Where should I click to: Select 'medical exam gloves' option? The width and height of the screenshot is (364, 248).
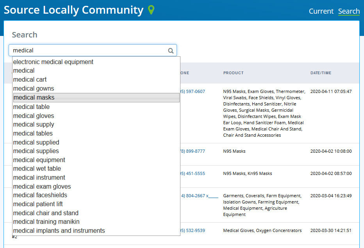pyautogui.click(x=42, y=187)
